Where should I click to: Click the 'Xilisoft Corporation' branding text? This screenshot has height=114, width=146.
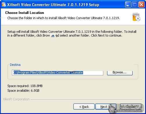click(16, 99)
